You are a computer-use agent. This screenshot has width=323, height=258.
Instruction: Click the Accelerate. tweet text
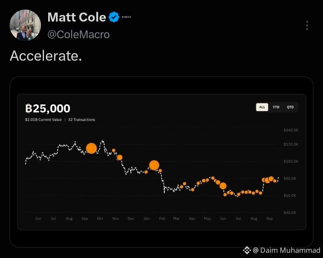coord(46,56)
